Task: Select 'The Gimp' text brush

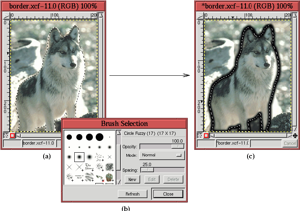Action: pos(89,166)
